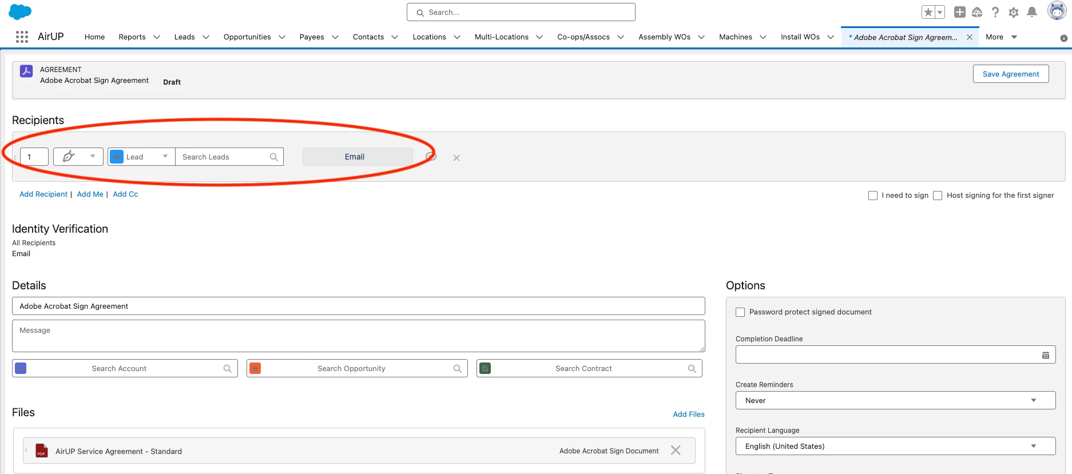Screen dimensions: 1072x474
Task: Open the Completion Deadline calendar icon
Action: click(1046, 355)
